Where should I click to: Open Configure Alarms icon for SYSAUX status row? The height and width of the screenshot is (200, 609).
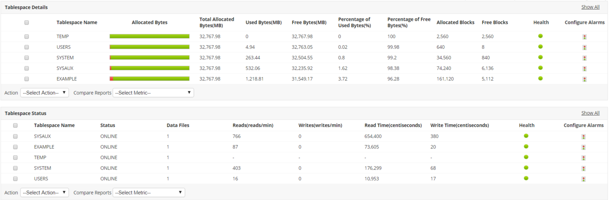[583, 137]
